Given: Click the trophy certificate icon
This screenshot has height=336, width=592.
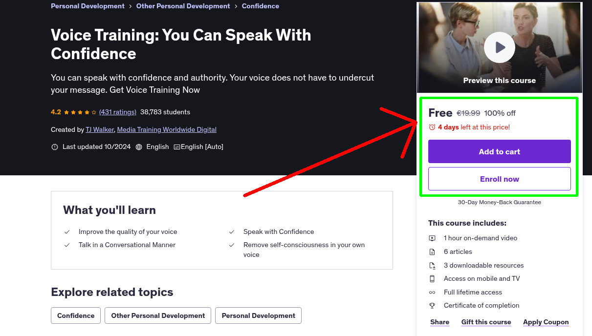Looking at the screenshot, I should coord(432,306).
